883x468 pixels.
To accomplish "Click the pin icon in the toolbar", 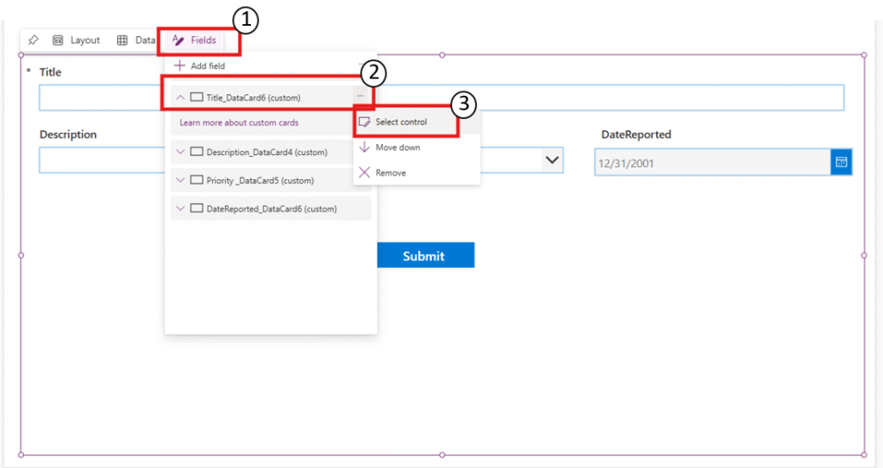I will [x=34, y=40].
